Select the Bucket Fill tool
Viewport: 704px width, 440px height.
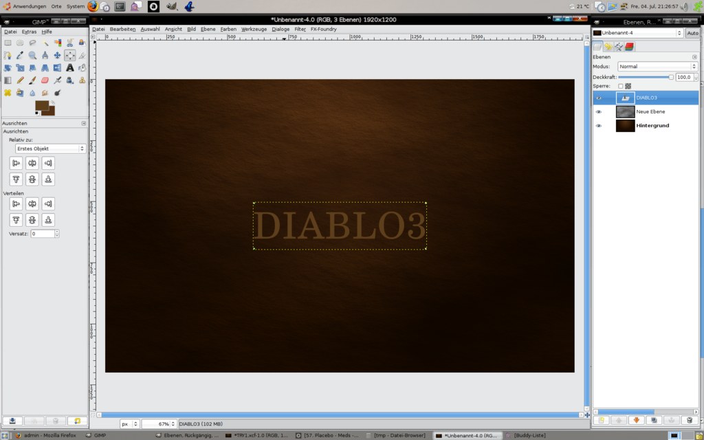[82, 68]
